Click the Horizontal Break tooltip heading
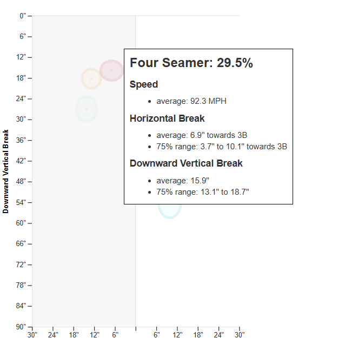The width and height of the screenshot is (345, 344). (x=167, y=118)
